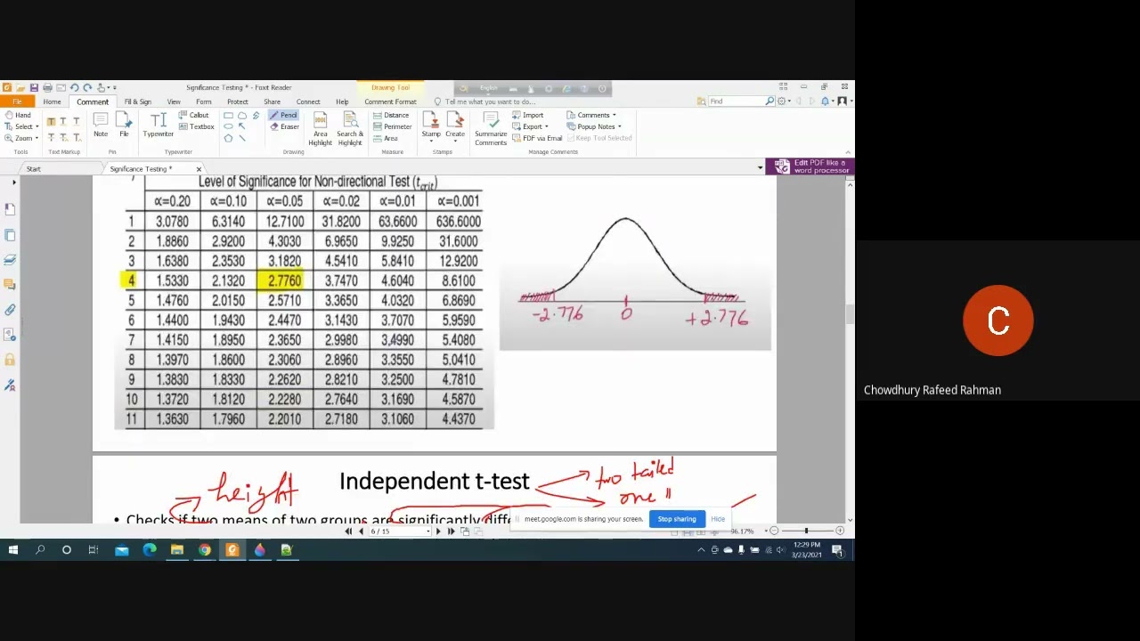Viewport: 1140px width, 641px height.
Task: Click Hide on the sharing notification
Action: [x=718, y=519]
